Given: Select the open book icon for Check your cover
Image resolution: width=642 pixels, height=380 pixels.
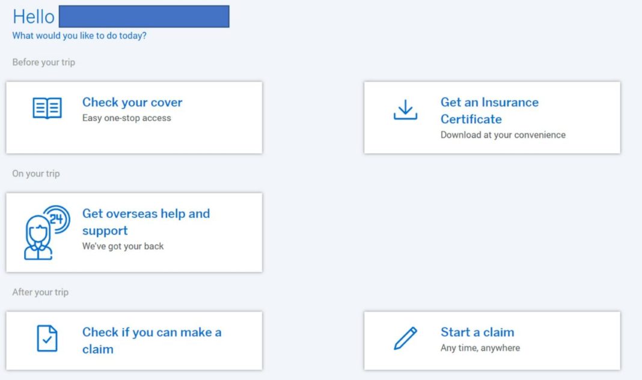Looking at the screenshot, I should pos(48,108).
